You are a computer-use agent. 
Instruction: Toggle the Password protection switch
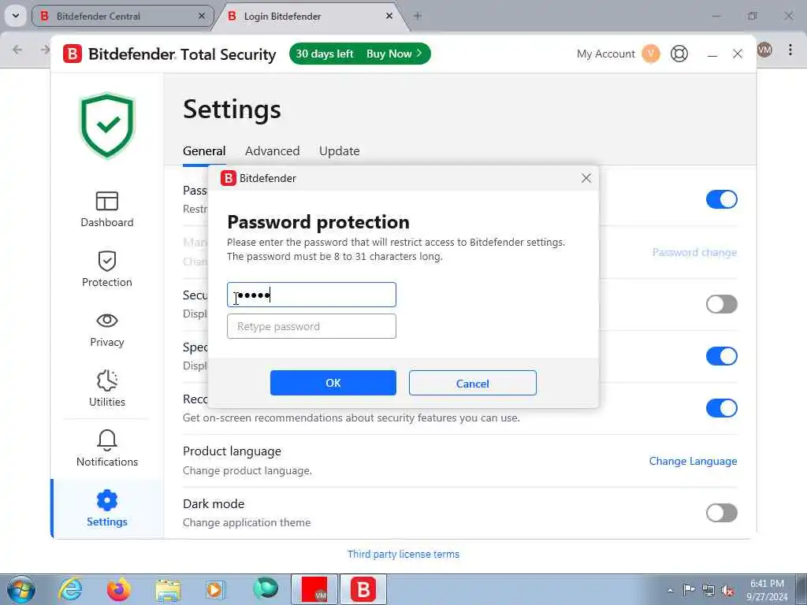(722, 199)
